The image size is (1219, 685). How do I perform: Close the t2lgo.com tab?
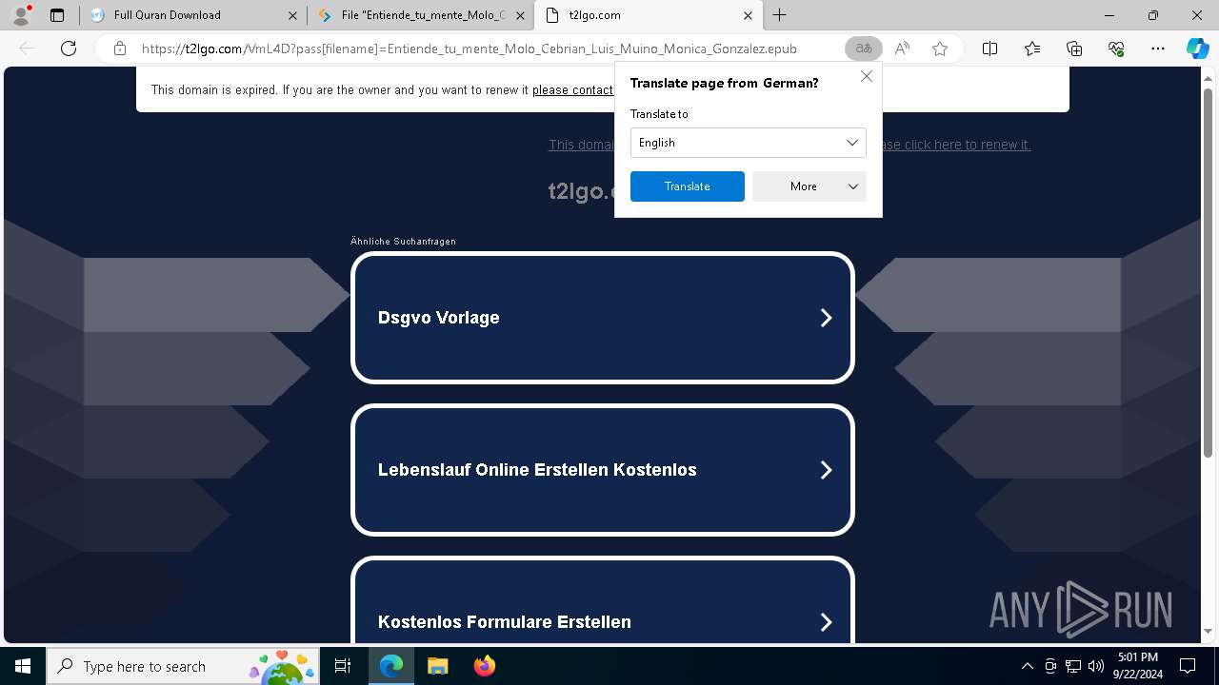pyautogui.click(x=748, y=15)
